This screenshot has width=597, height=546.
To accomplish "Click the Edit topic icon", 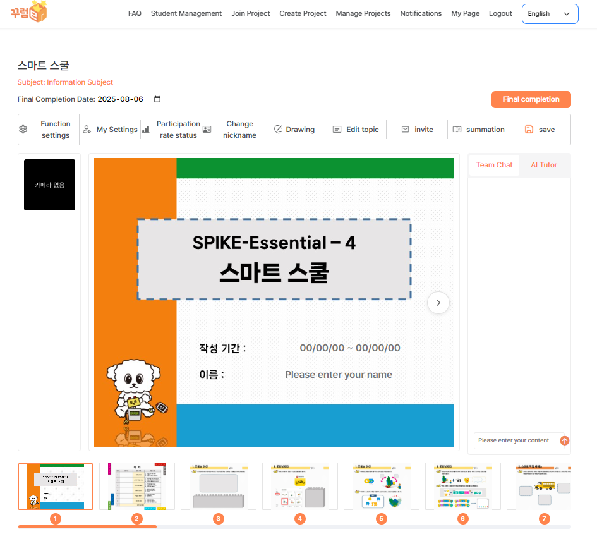I will 337,130.
